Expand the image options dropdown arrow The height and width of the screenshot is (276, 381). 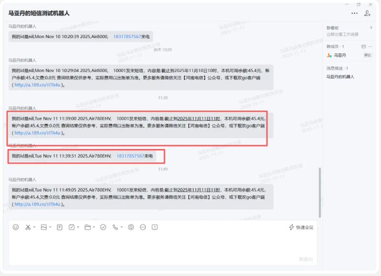tap(50, 227)
